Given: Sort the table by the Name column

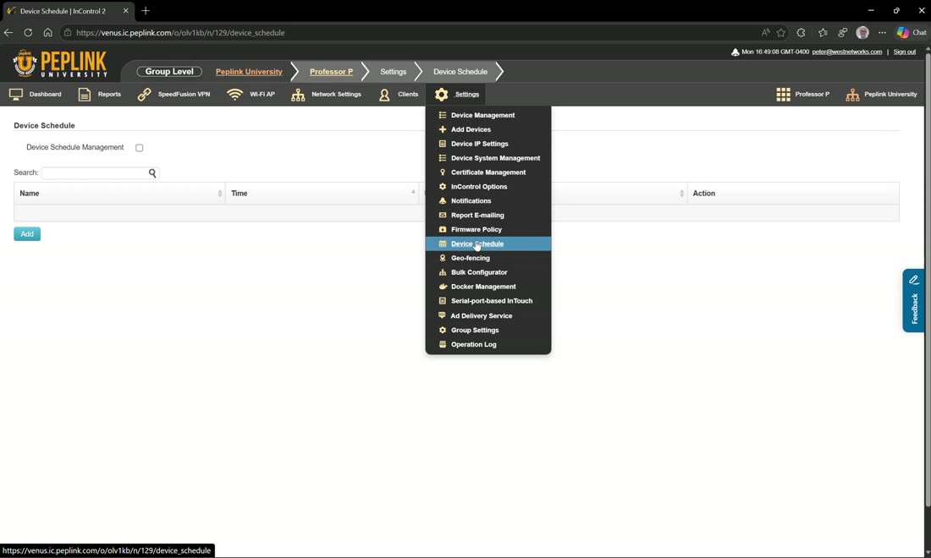Looking at the screenshot, I should pos(119,194).
